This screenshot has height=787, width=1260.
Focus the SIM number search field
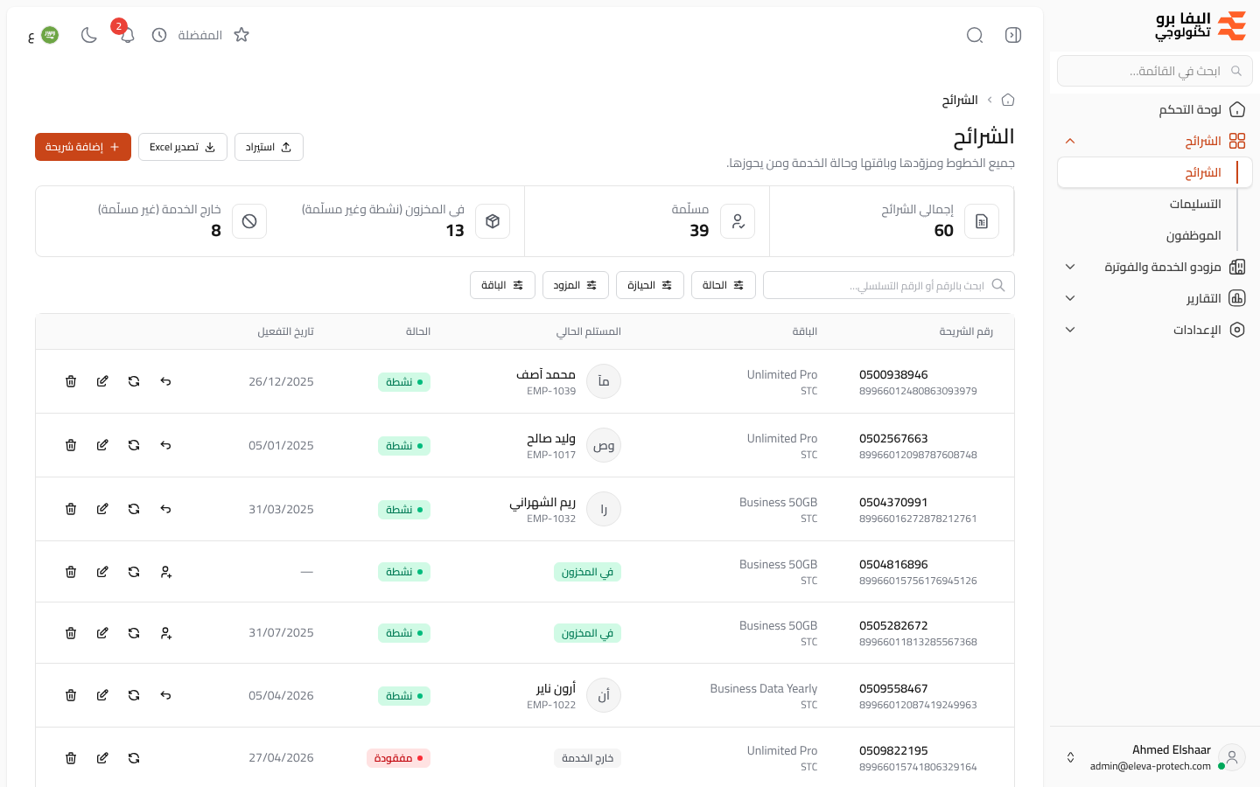pyautogui.click(x=889, y=285)
